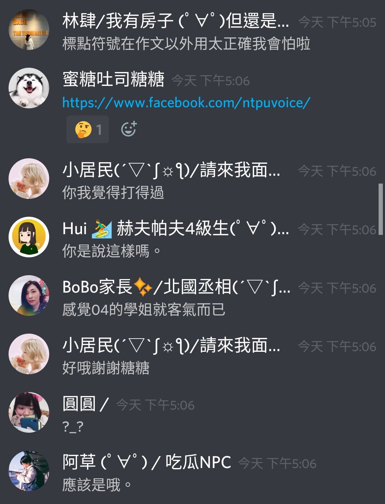Open the ntpuvoice Facebook link
Screen dimensions: 385x504
pyautogui.click(x=186, y=103)
